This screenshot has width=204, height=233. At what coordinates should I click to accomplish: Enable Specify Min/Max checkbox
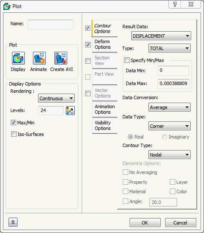coord(127,60)
